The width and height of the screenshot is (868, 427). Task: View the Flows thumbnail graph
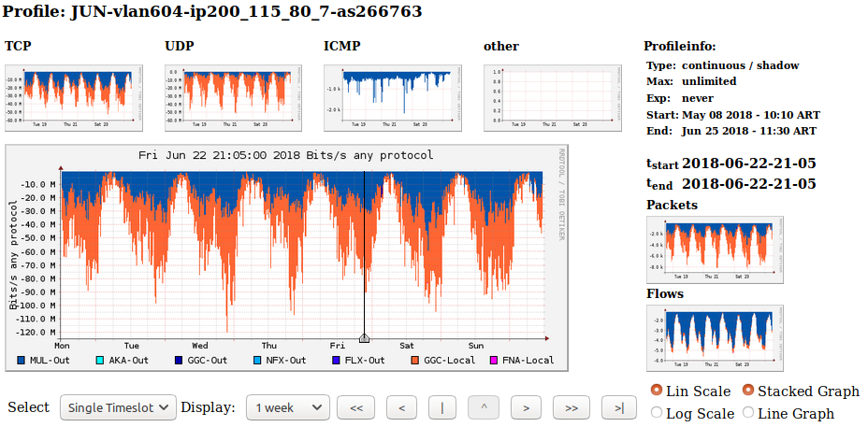[716, 337]
